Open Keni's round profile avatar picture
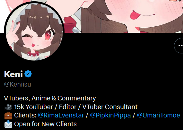This screenshot has width=183, height=130. click(34, 31)
